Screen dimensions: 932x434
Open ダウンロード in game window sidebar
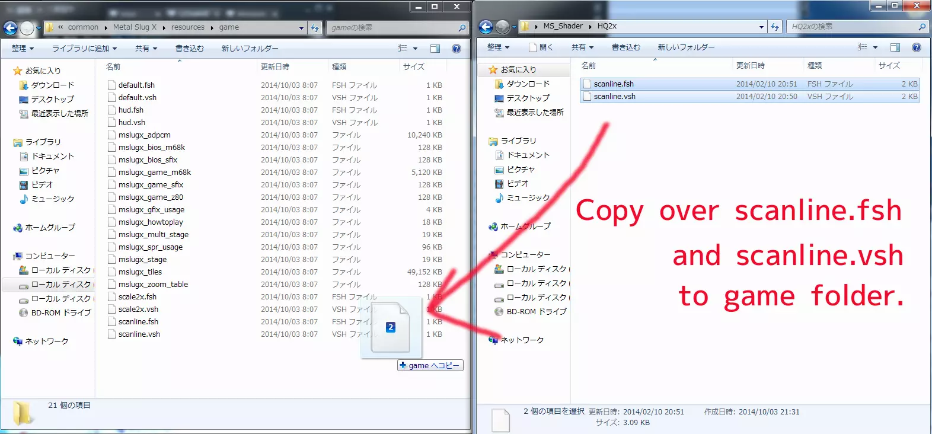coord(52,85)
